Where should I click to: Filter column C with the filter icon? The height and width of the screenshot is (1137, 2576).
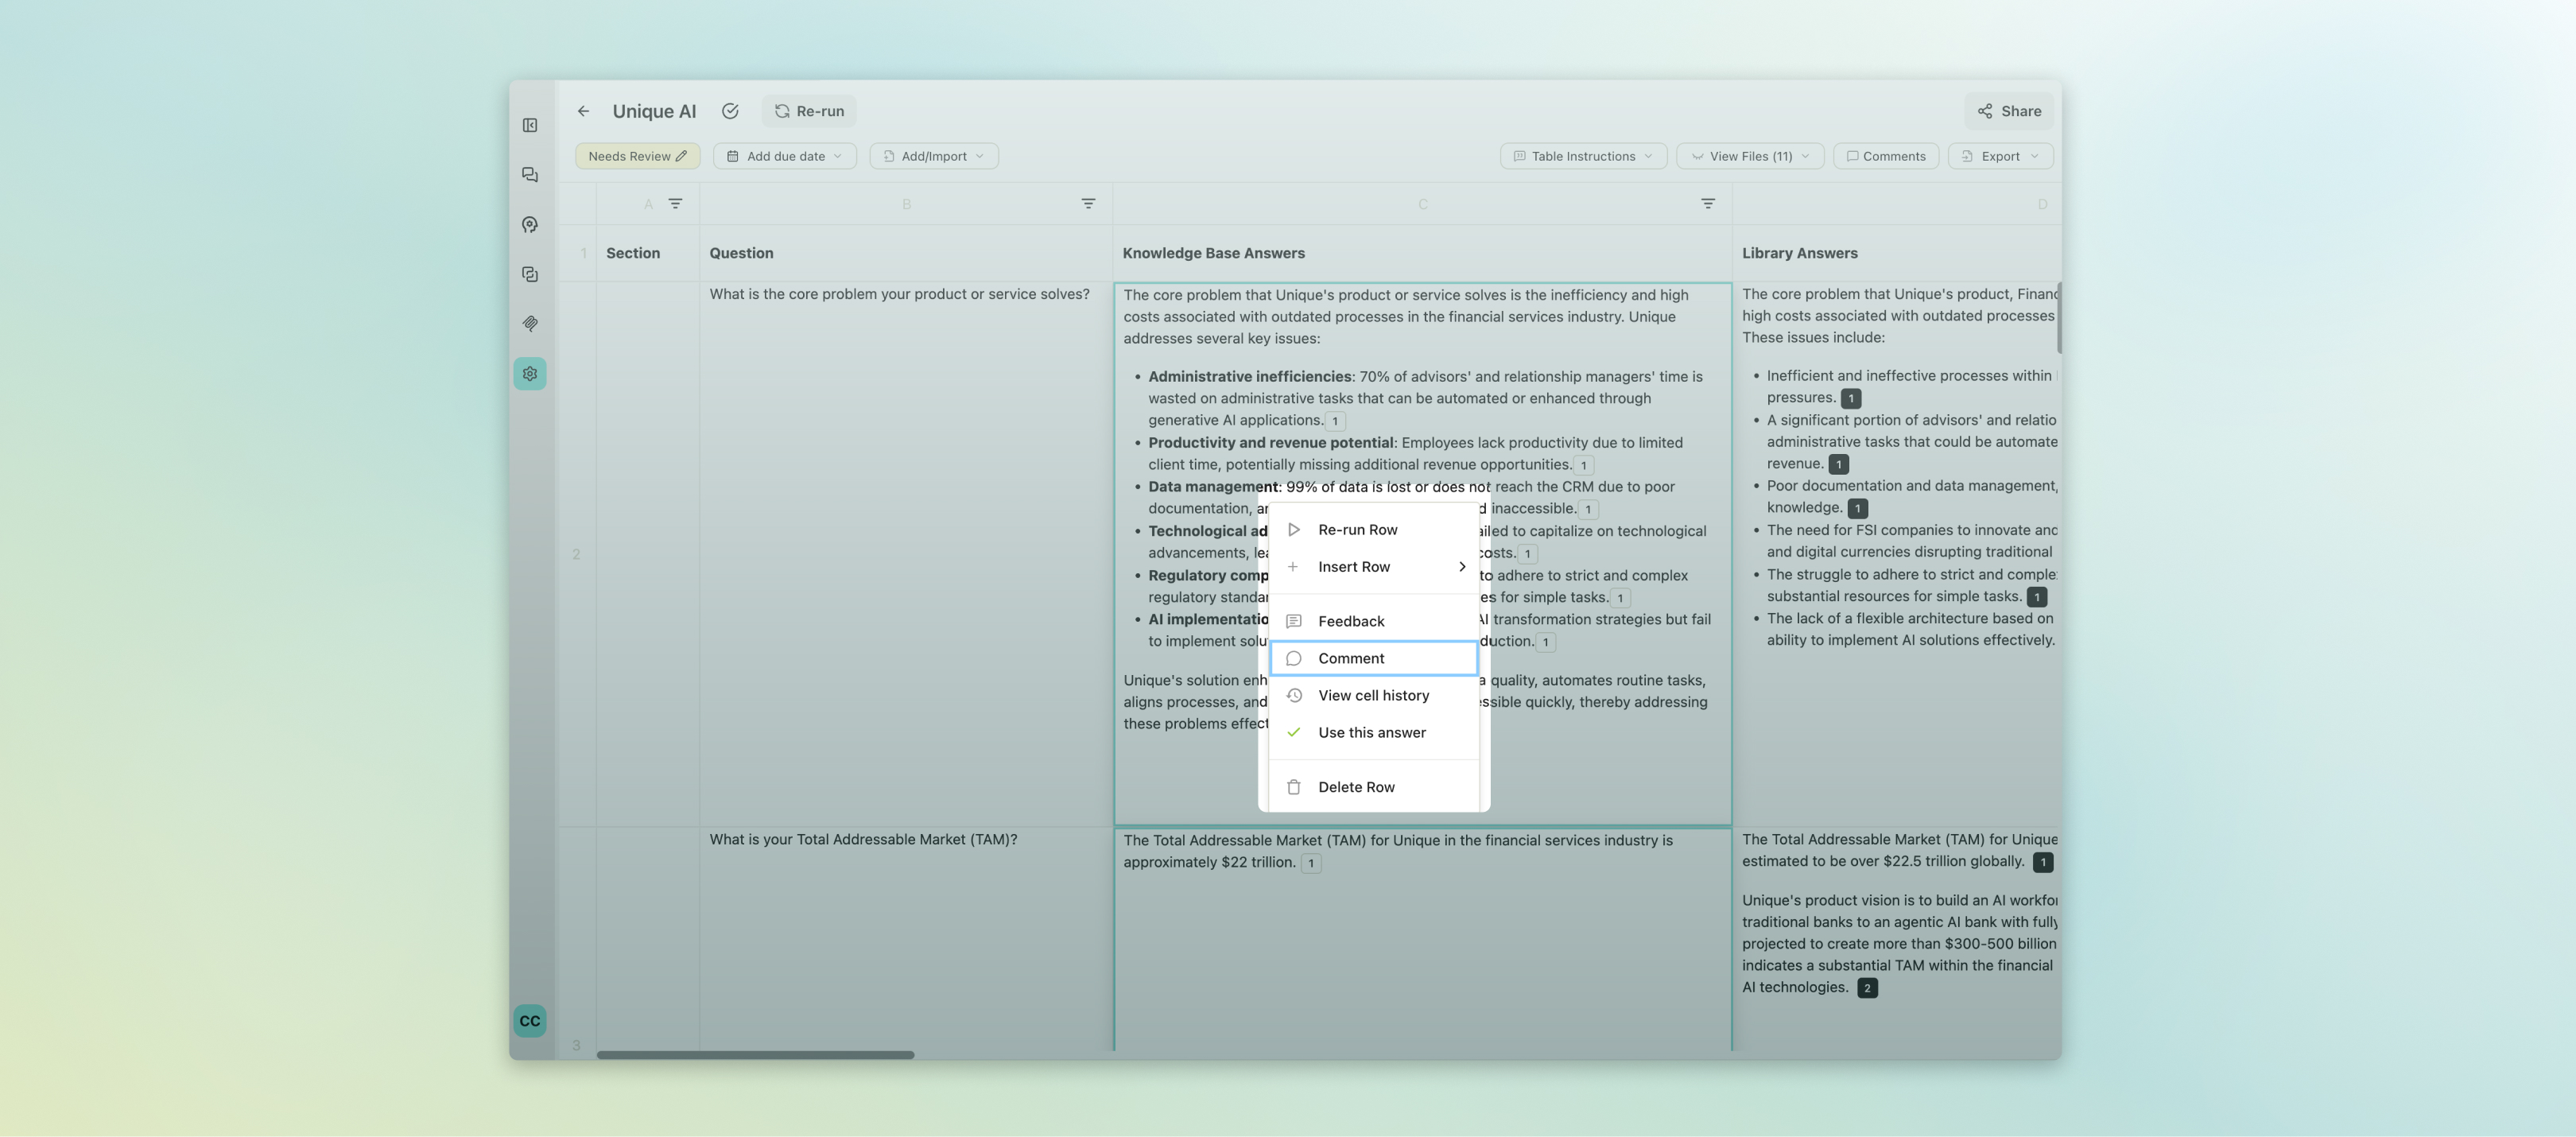(1708, 204)
